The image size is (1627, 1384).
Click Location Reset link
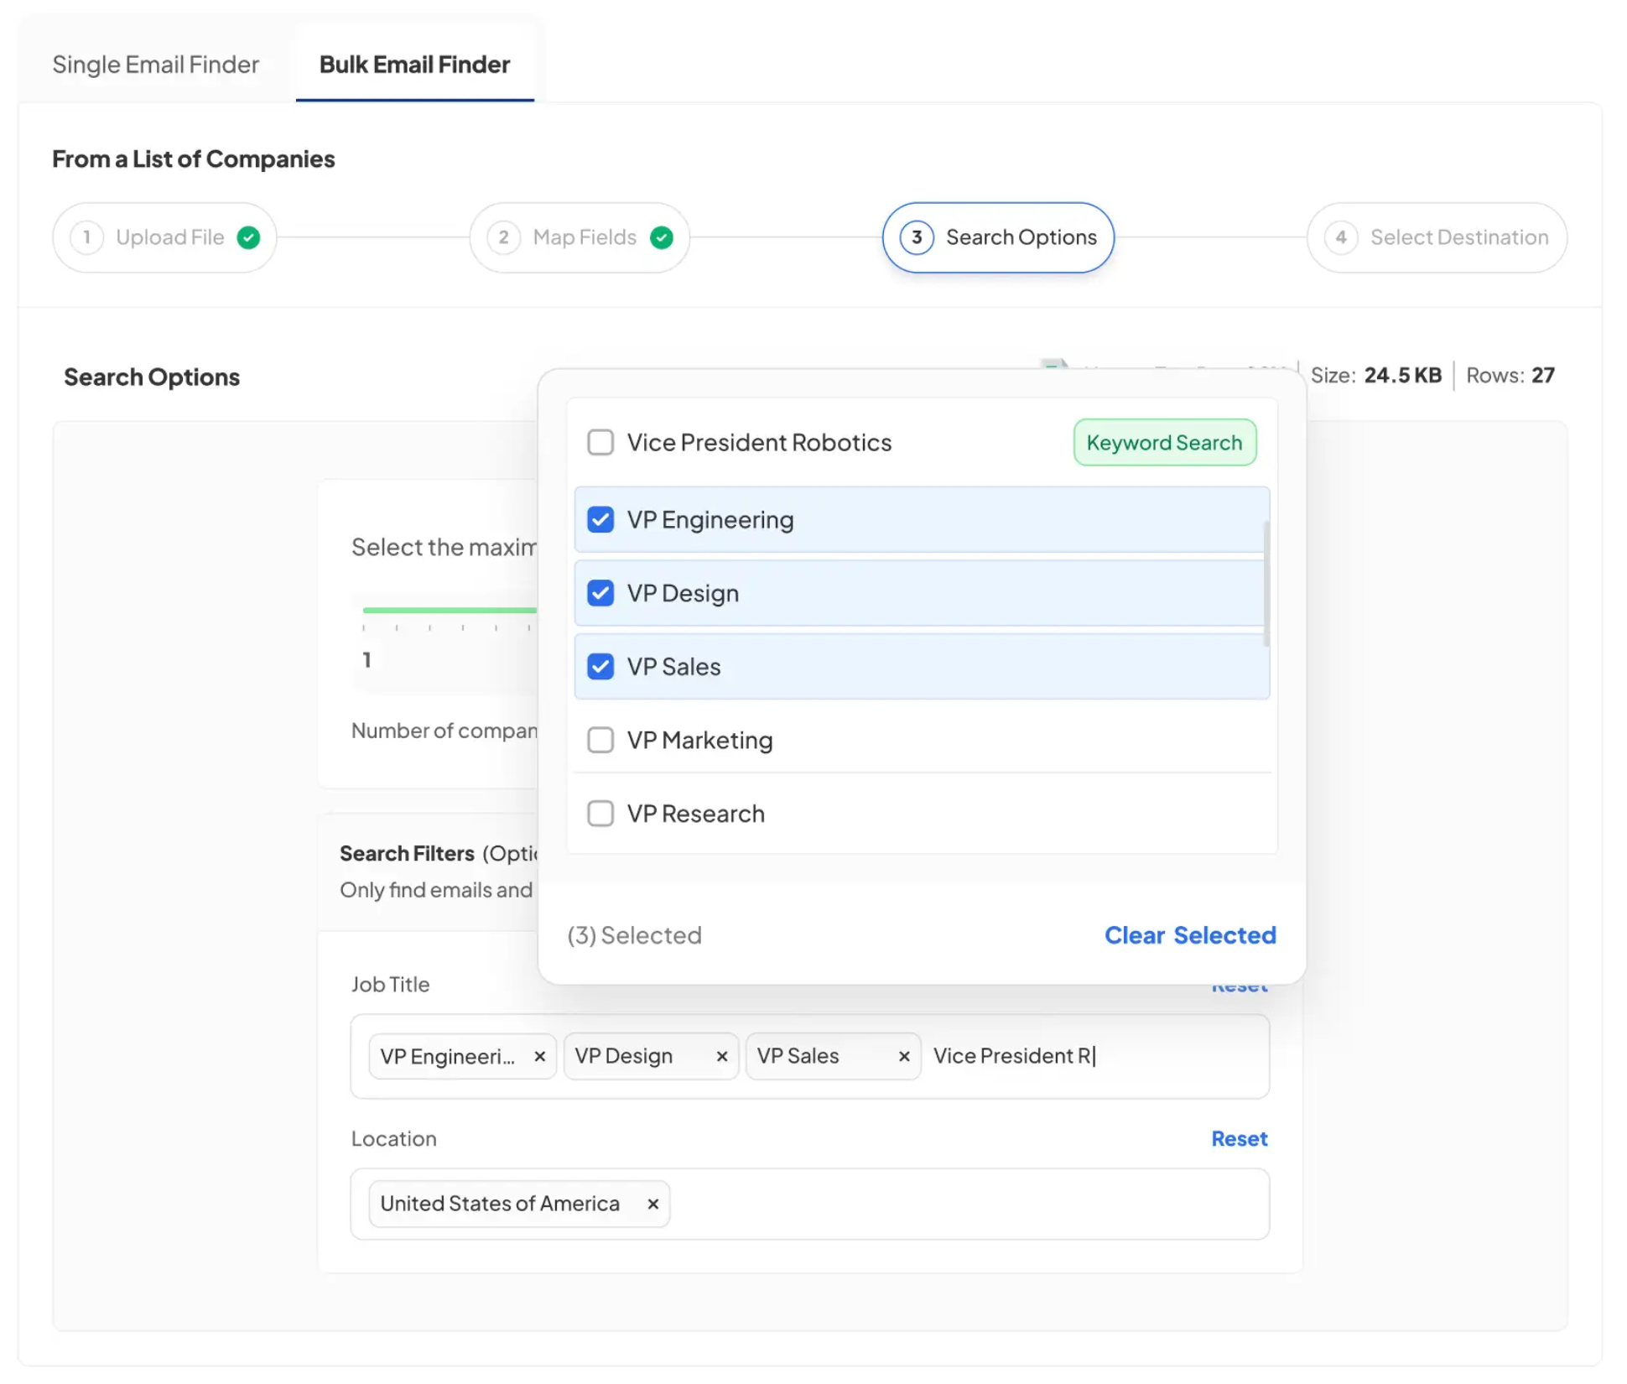1239,1138
